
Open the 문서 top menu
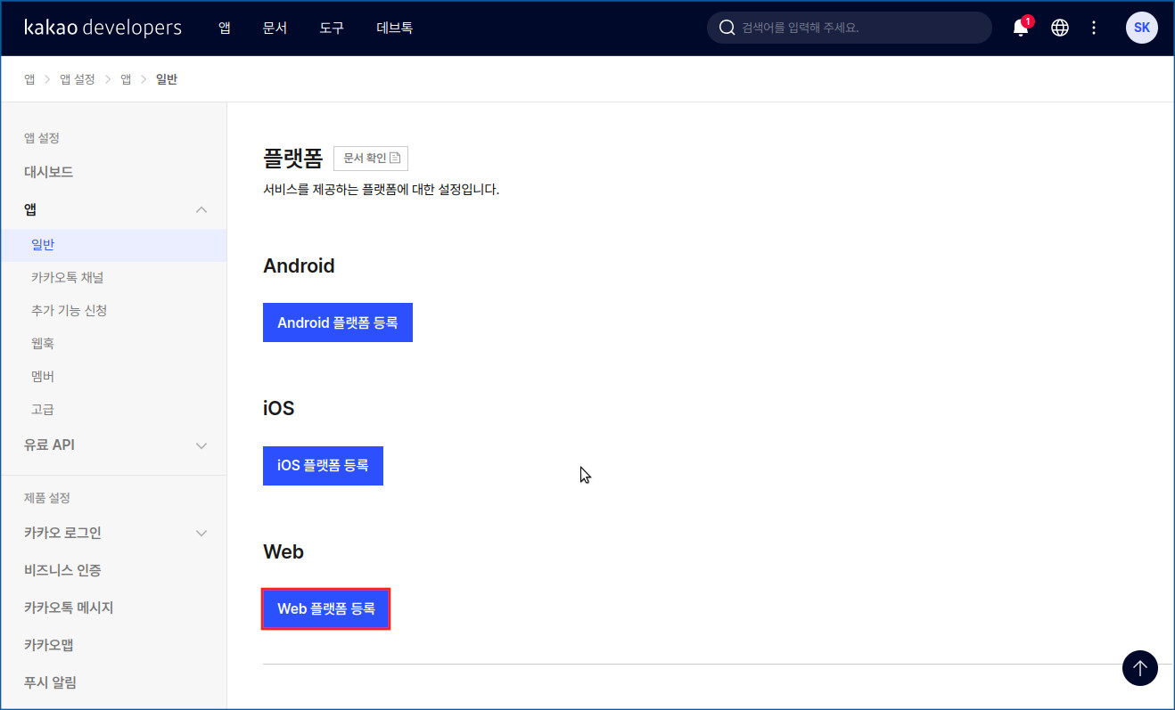[x=275, y=28]
